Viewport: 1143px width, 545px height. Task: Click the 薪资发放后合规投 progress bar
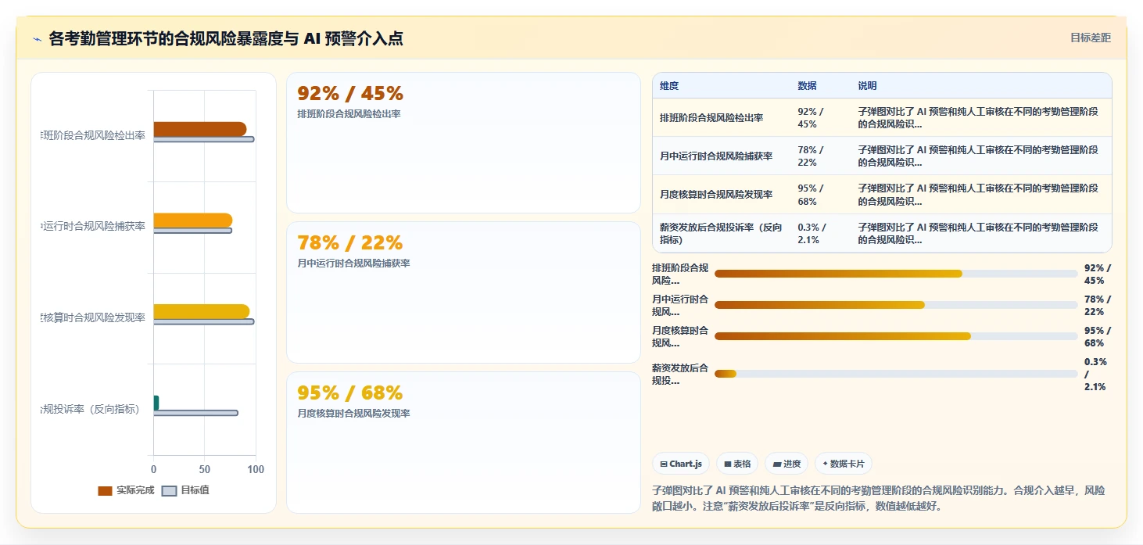coord(896,374)
